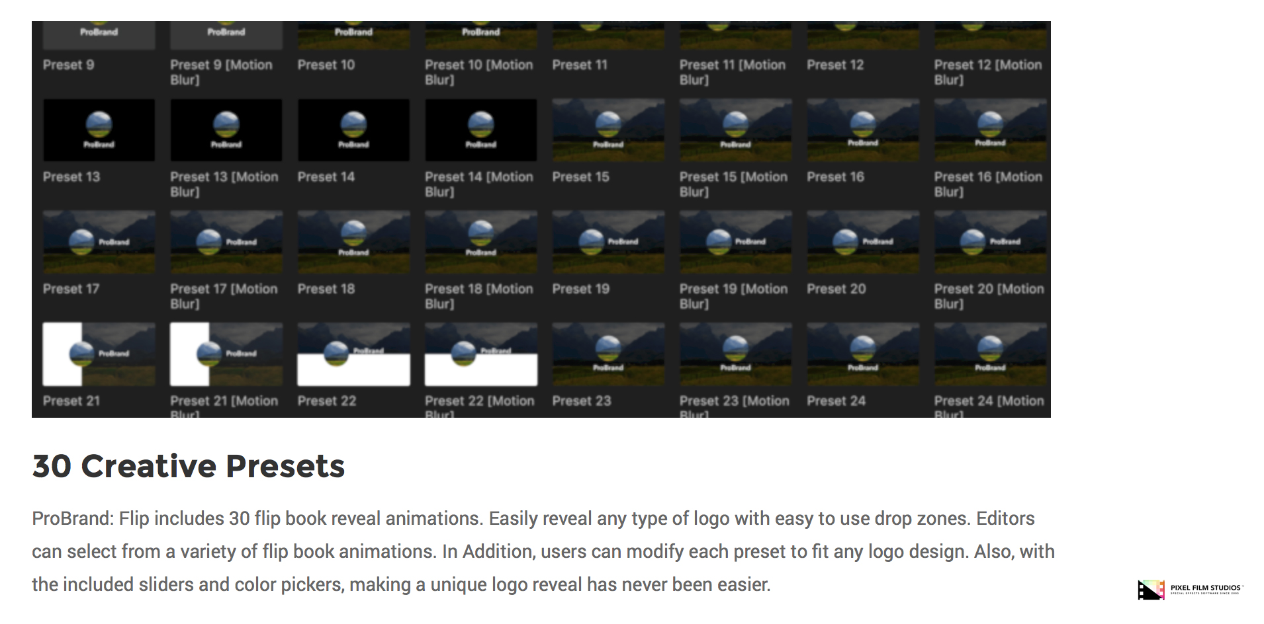Click the "Preset 22 [Motion Blur]" caption text
The height and width of the screenshot is (624, 1264).
480,407
